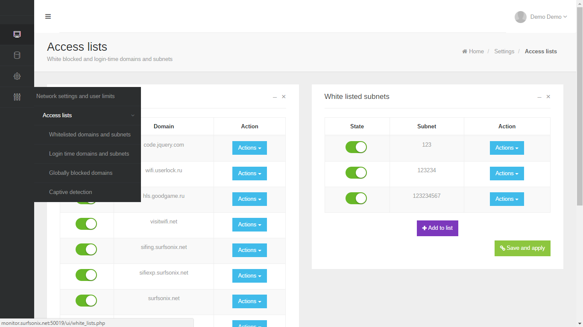The image size is (583, 327).
Task: Click the sliders icon in the sidebar
Action: (x=17, y=97)
